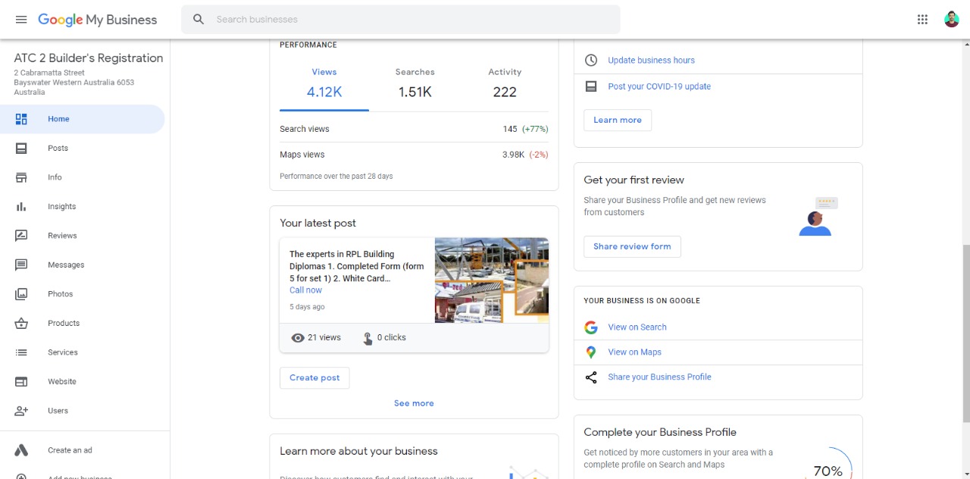
Task: Switch to the Searches performance tab
Action: 415,83
